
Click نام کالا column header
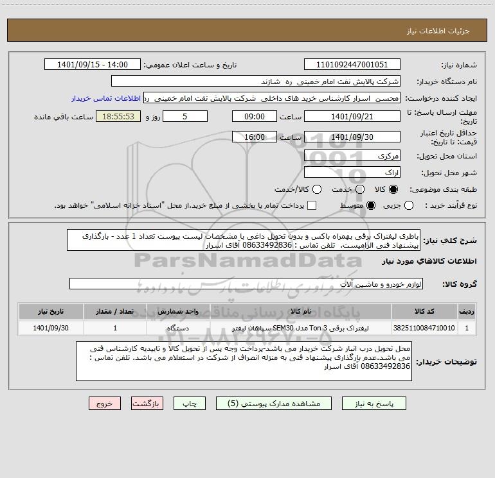(301, 312)
